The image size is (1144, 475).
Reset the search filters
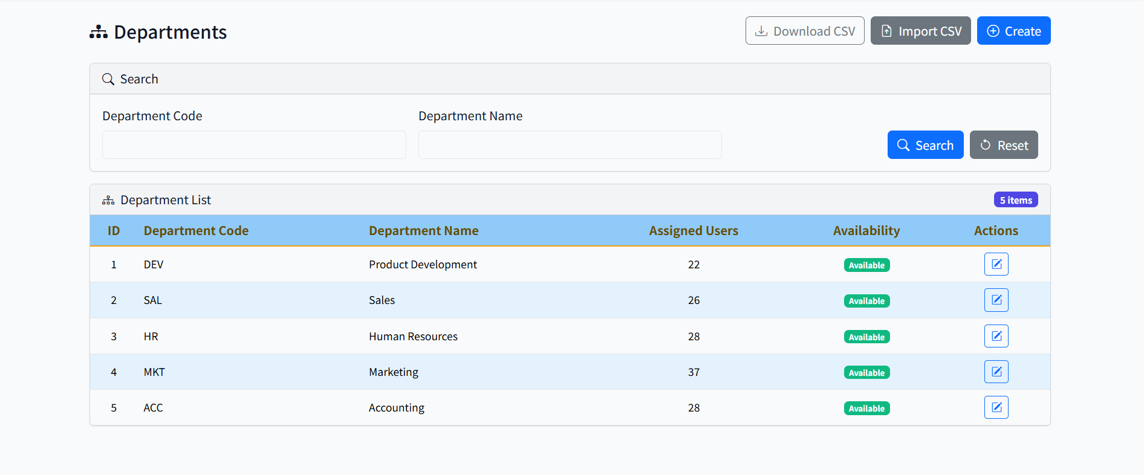(x=1004, y=145)
